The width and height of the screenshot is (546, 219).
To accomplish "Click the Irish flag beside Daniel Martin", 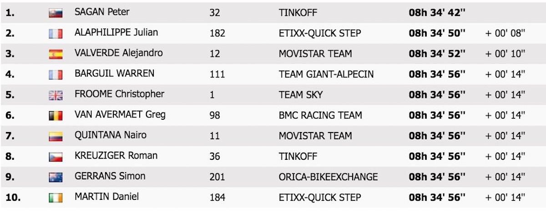I will pyautogui.click(x=56, y=198).
